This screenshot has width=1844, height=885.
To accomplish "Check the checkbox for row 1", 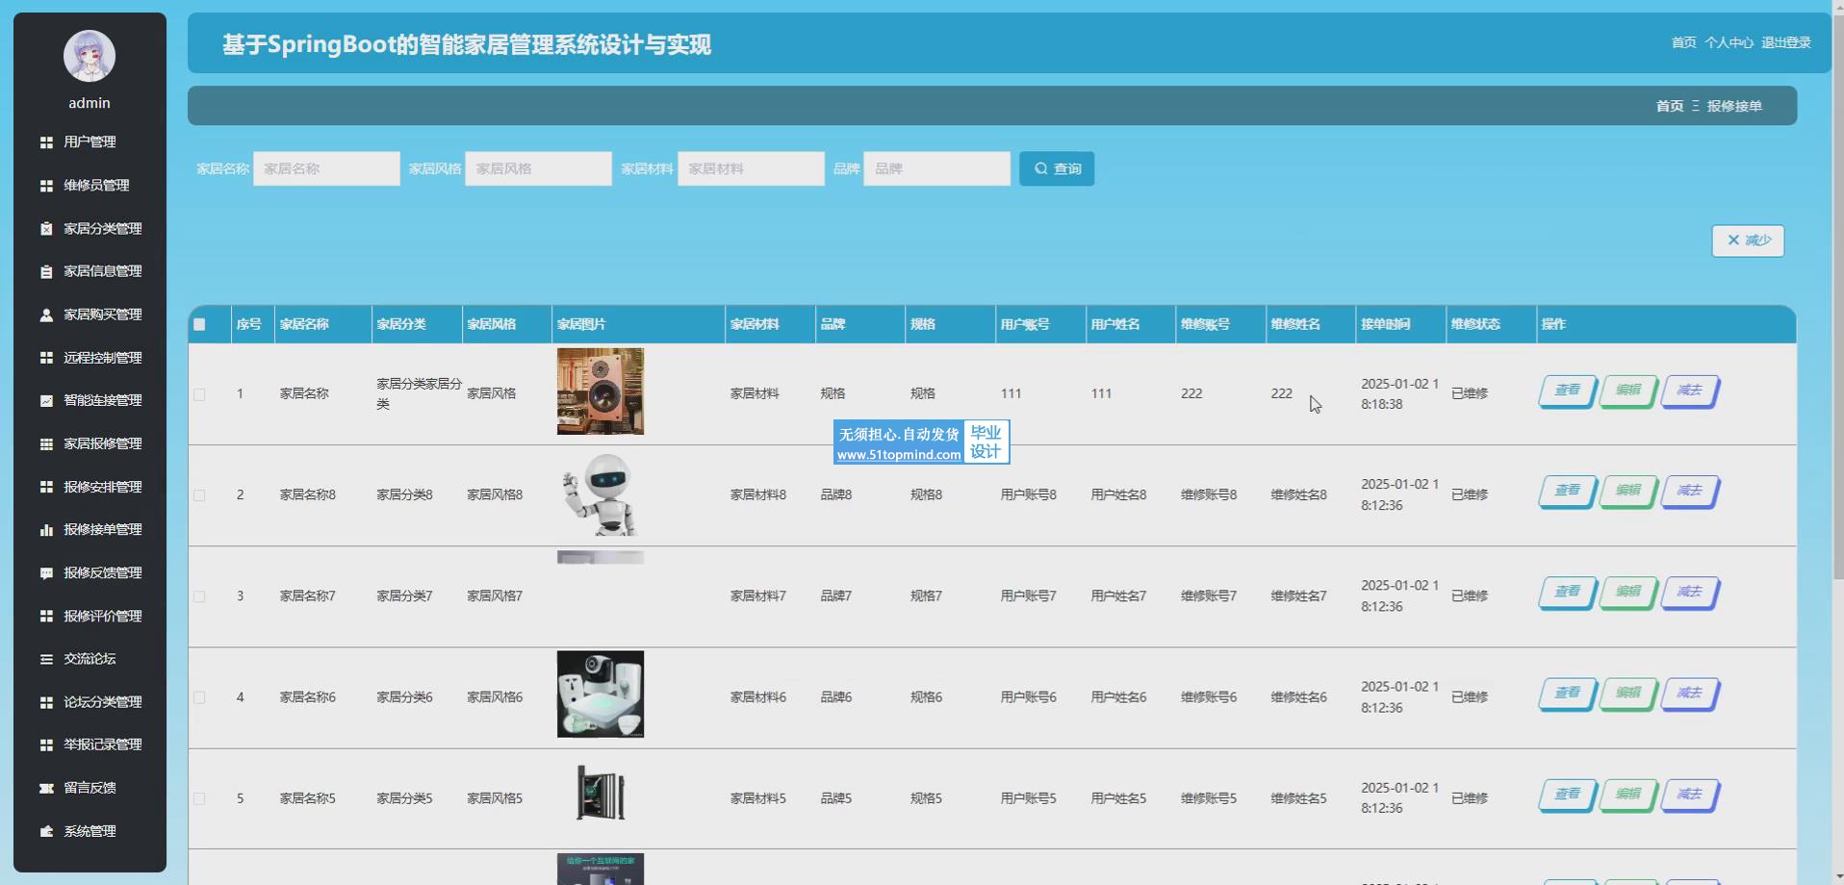I will pyautogui.click(x=199, y=394).
